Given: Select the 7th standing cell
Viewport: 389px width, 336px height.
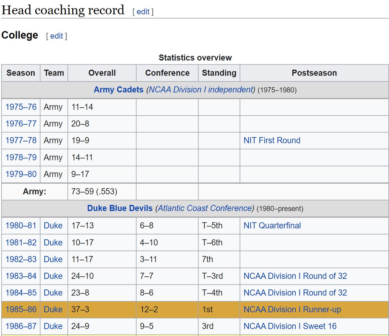Looking at the screenshot, I should tap(219, 259).
